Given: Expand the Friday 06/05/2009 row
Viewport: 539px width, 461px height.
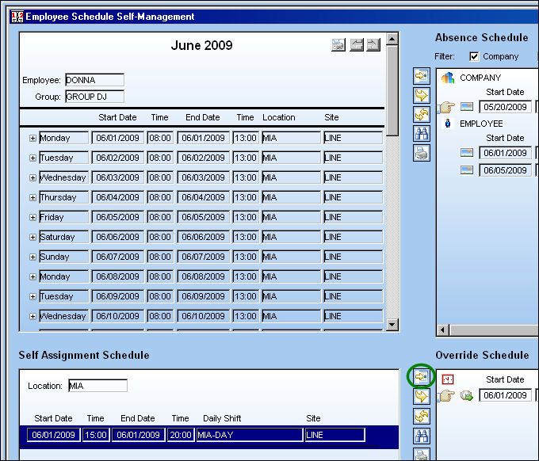Looking at the screenshot, I should 32,217.
